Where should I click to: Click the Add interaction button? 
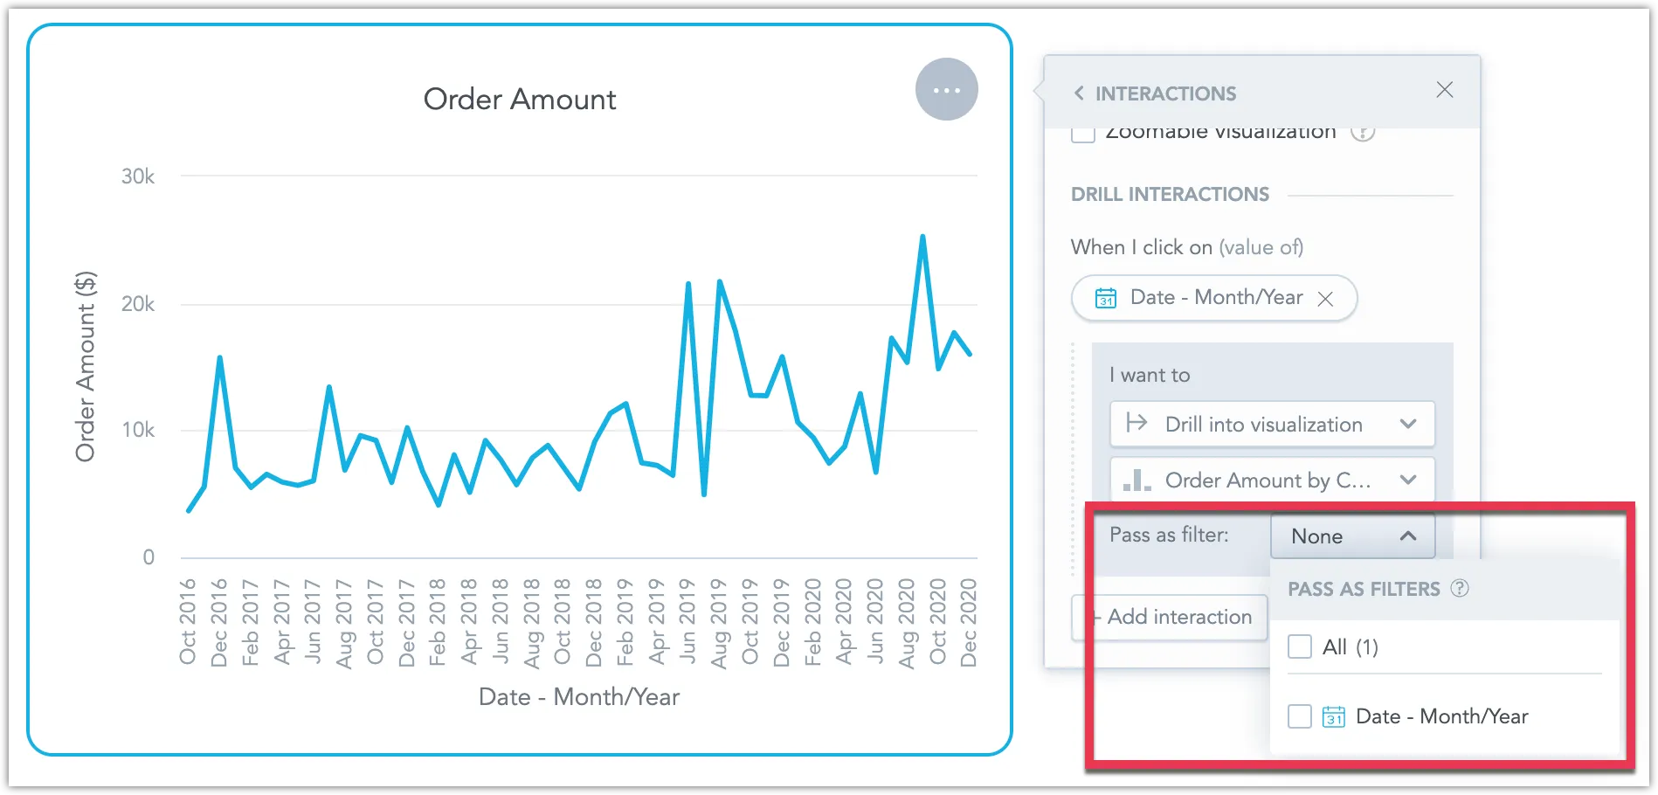tap(1169, 617)
